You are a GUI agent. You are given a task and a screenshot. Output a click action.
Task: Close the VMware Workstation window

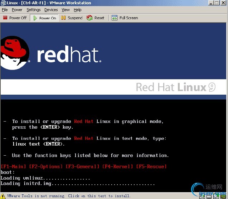(x=223, y=3)
